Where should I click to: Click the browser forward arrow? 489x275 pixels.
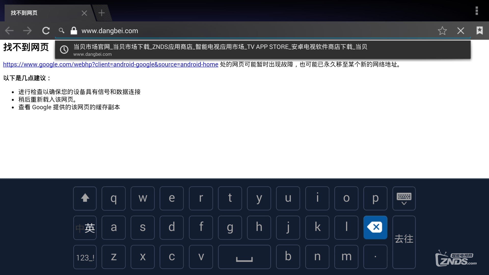[x=28, y=31]
